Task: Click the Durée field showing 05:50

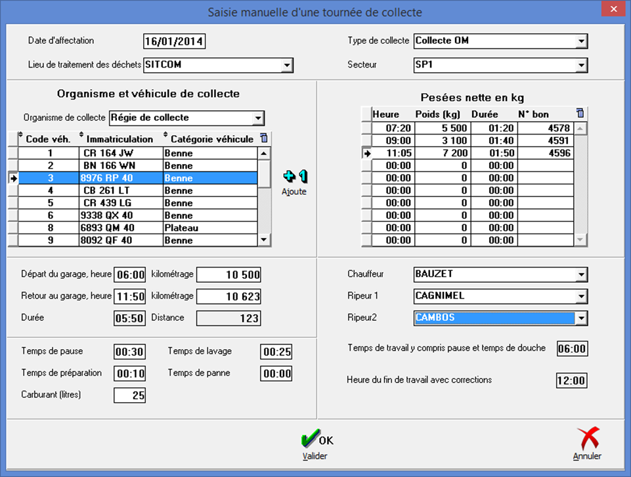Action: 130,318
